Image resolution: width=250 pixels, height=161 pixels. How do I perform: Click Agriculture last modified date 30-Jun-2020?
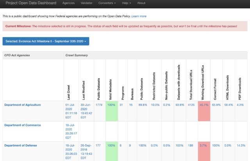pos(86,111)
